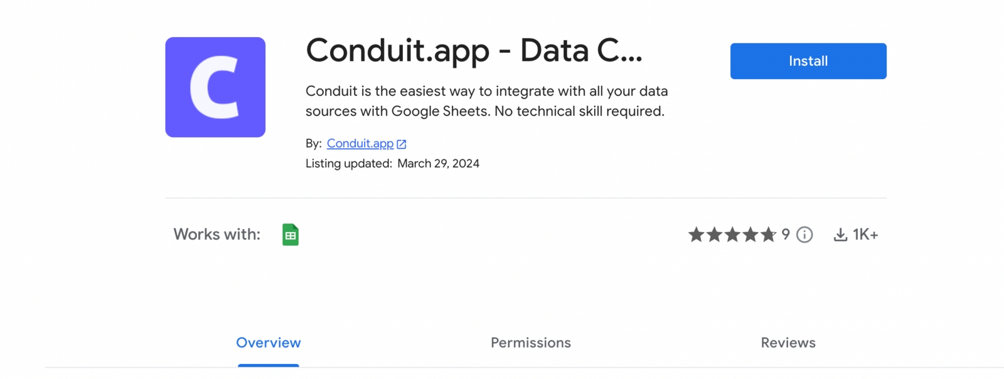Viewport: 1004px width, 379px height.
Task: Switch to the Permissions tab
Action: (x=531, y=343)
